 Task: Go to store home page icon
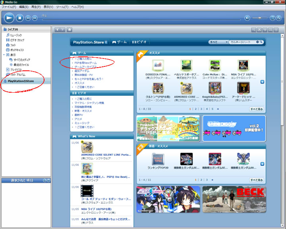70,29
